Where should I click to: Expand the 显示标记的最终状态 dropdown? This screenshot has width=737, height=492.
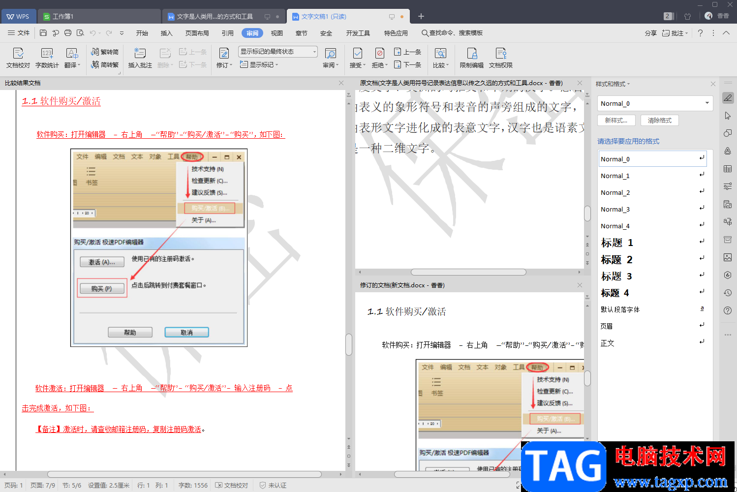click(278, 52)
